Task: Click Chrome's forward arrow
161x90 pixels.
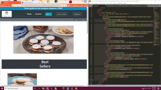Action: 5,5
